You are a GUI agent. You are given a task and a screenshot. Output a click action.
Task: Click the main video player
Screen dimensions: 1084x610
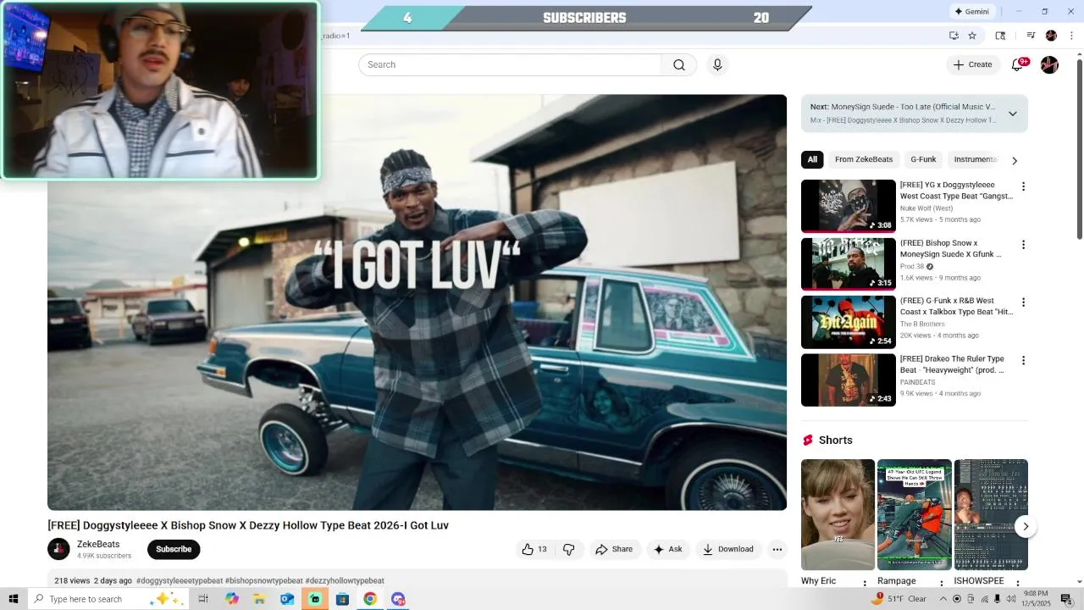pos(417,302)
